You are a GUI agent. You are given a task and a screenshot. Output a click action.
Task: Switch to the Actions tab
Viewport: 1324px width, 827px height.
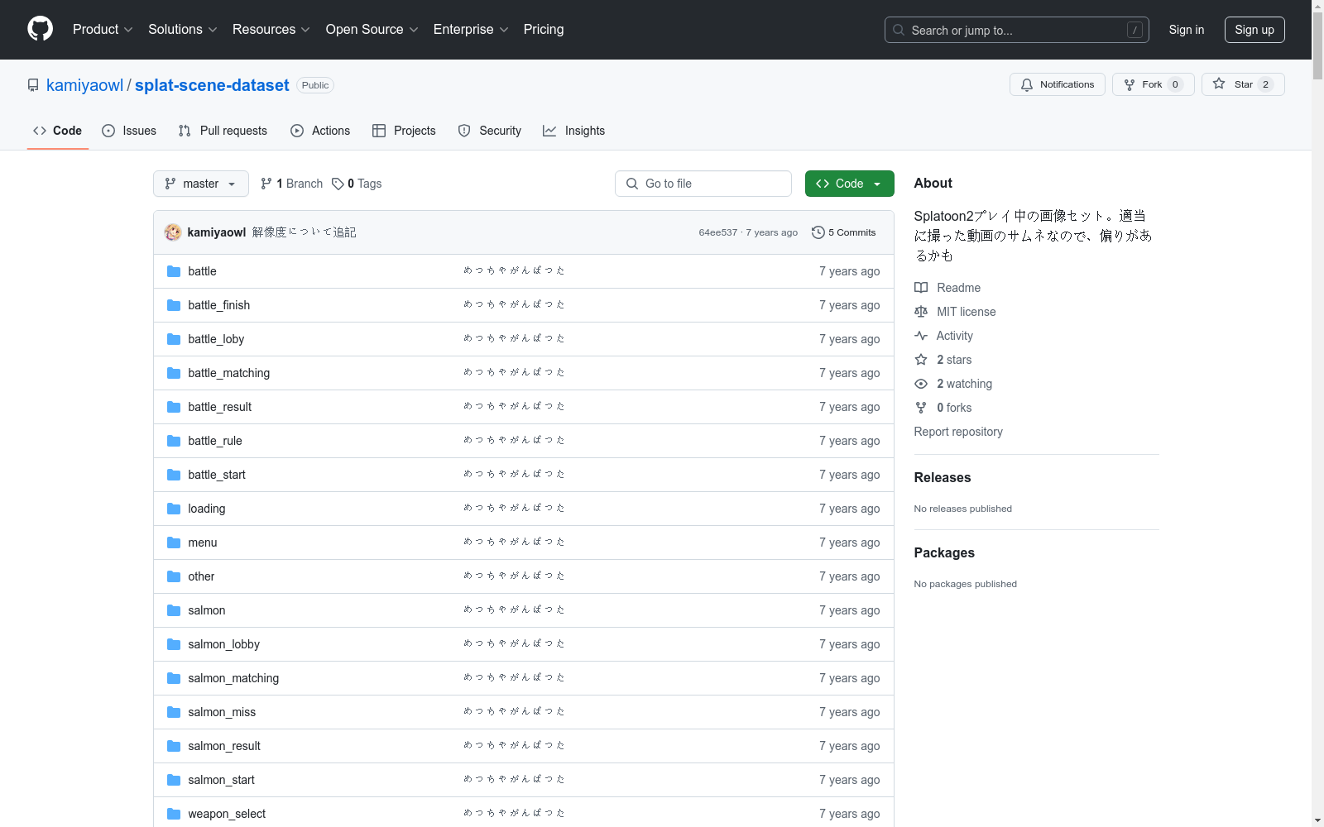(x=320, y=131)
